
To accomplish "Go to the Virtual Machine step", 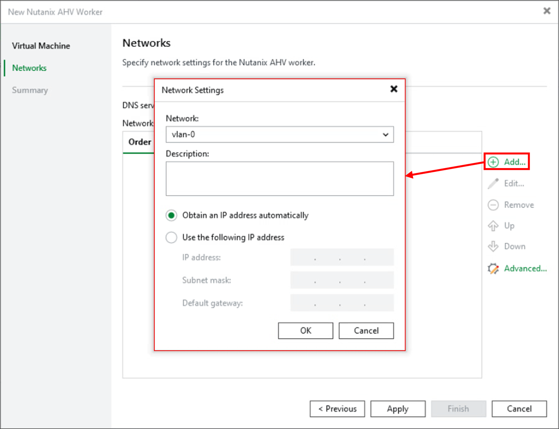I will [41, 46].
